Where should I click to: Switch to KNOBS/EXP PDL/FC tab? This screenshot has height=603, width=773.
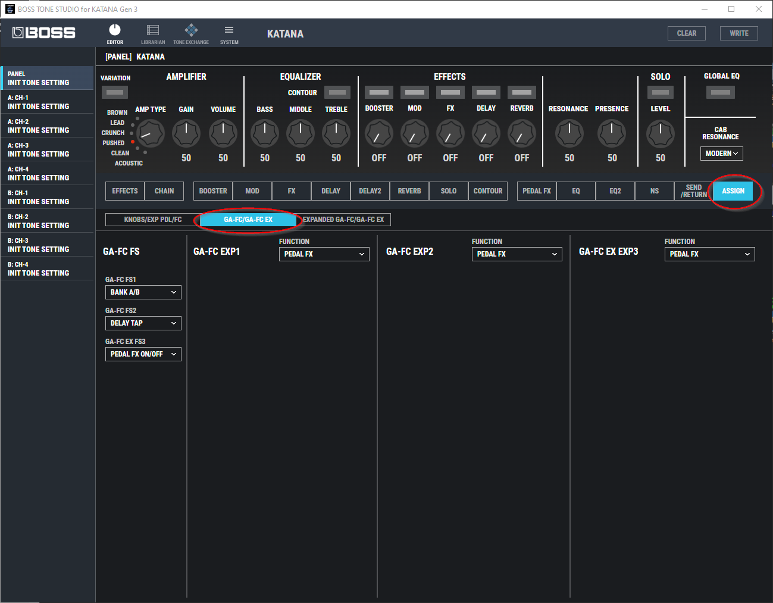(x=153, y=220)
